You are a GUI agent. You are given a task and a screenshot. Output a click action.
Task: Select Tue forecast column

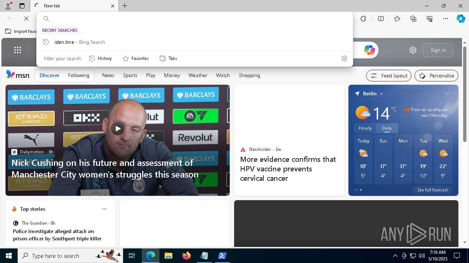423,159
